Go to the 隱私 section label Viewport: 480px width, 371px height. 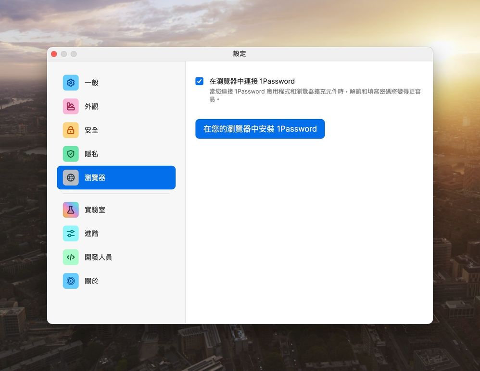91,154
